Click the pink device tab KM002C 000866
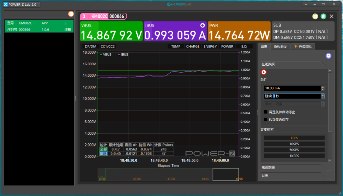 coord(103,16)
